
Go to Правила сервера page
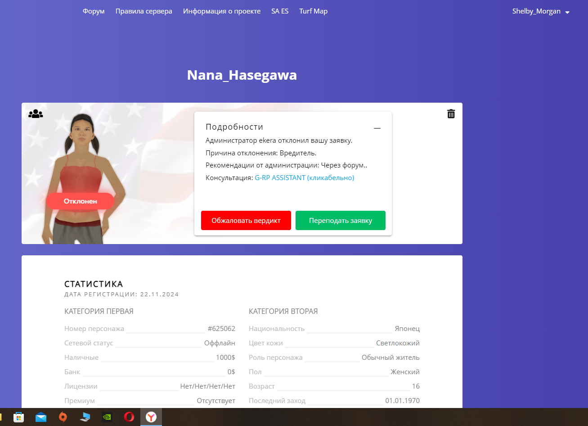coord(144,11)
